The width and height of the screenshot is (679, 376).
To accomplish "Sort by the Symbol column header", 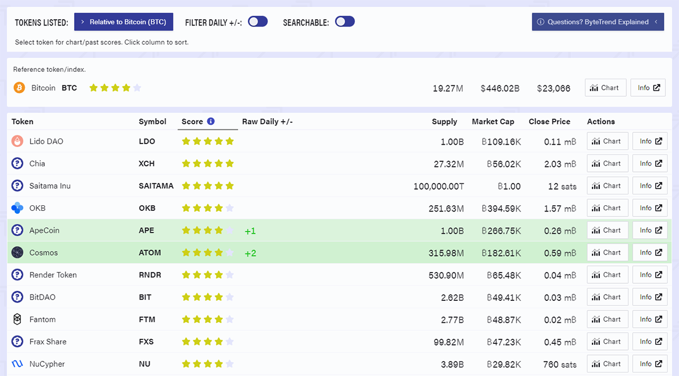I will (153, 122).
